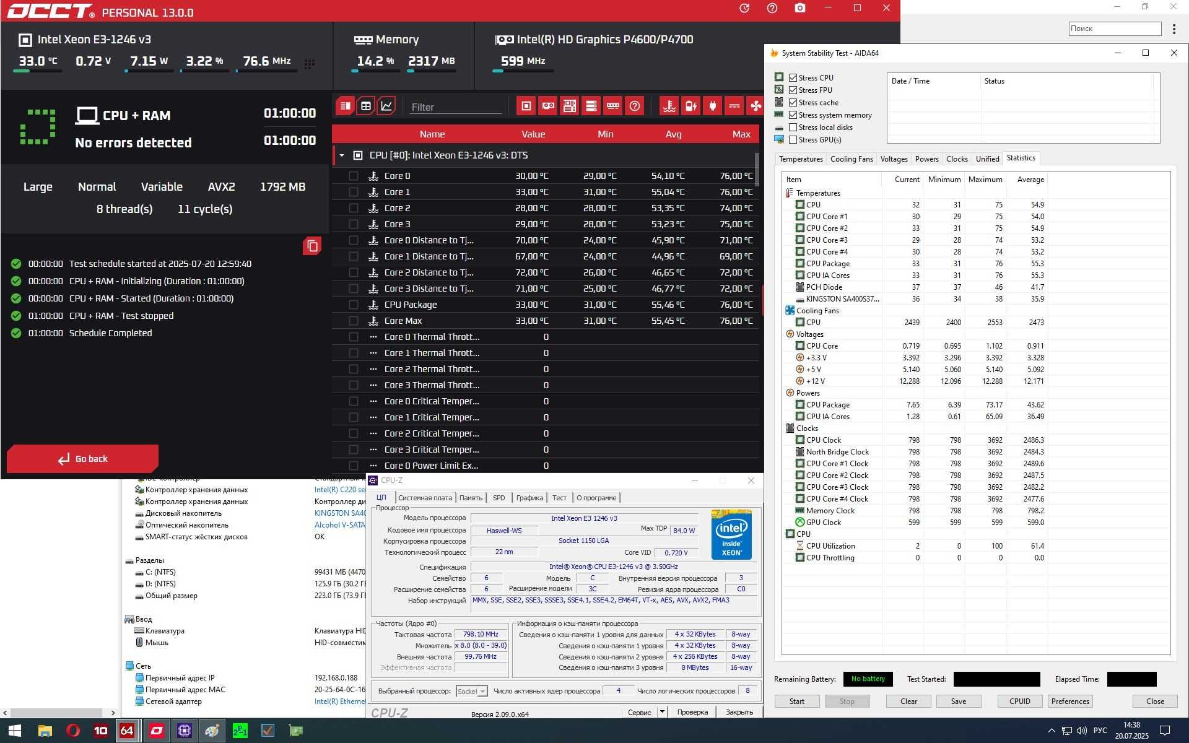
Task: Open the selected processor Socket dropdown in CPU-Z
Action: coord(472,691)
